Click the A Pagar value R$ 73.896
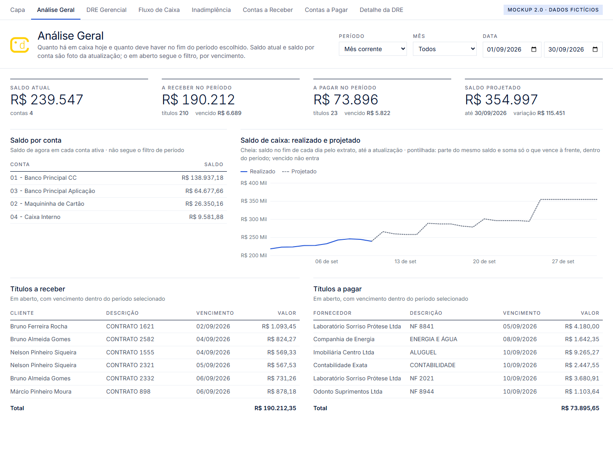 click(x=346, y=100)
